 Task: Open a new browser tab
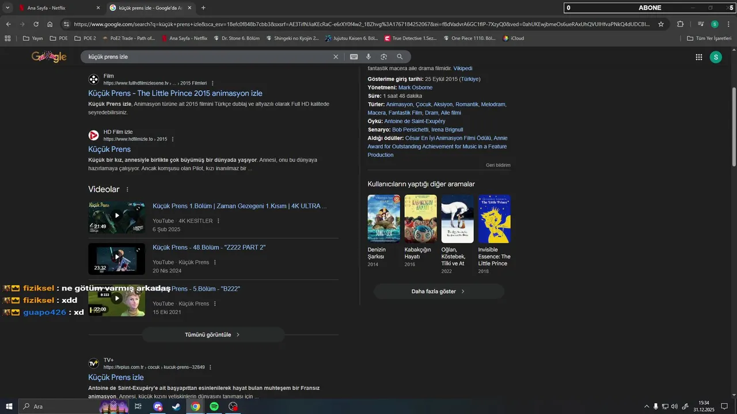pos(203,8)
